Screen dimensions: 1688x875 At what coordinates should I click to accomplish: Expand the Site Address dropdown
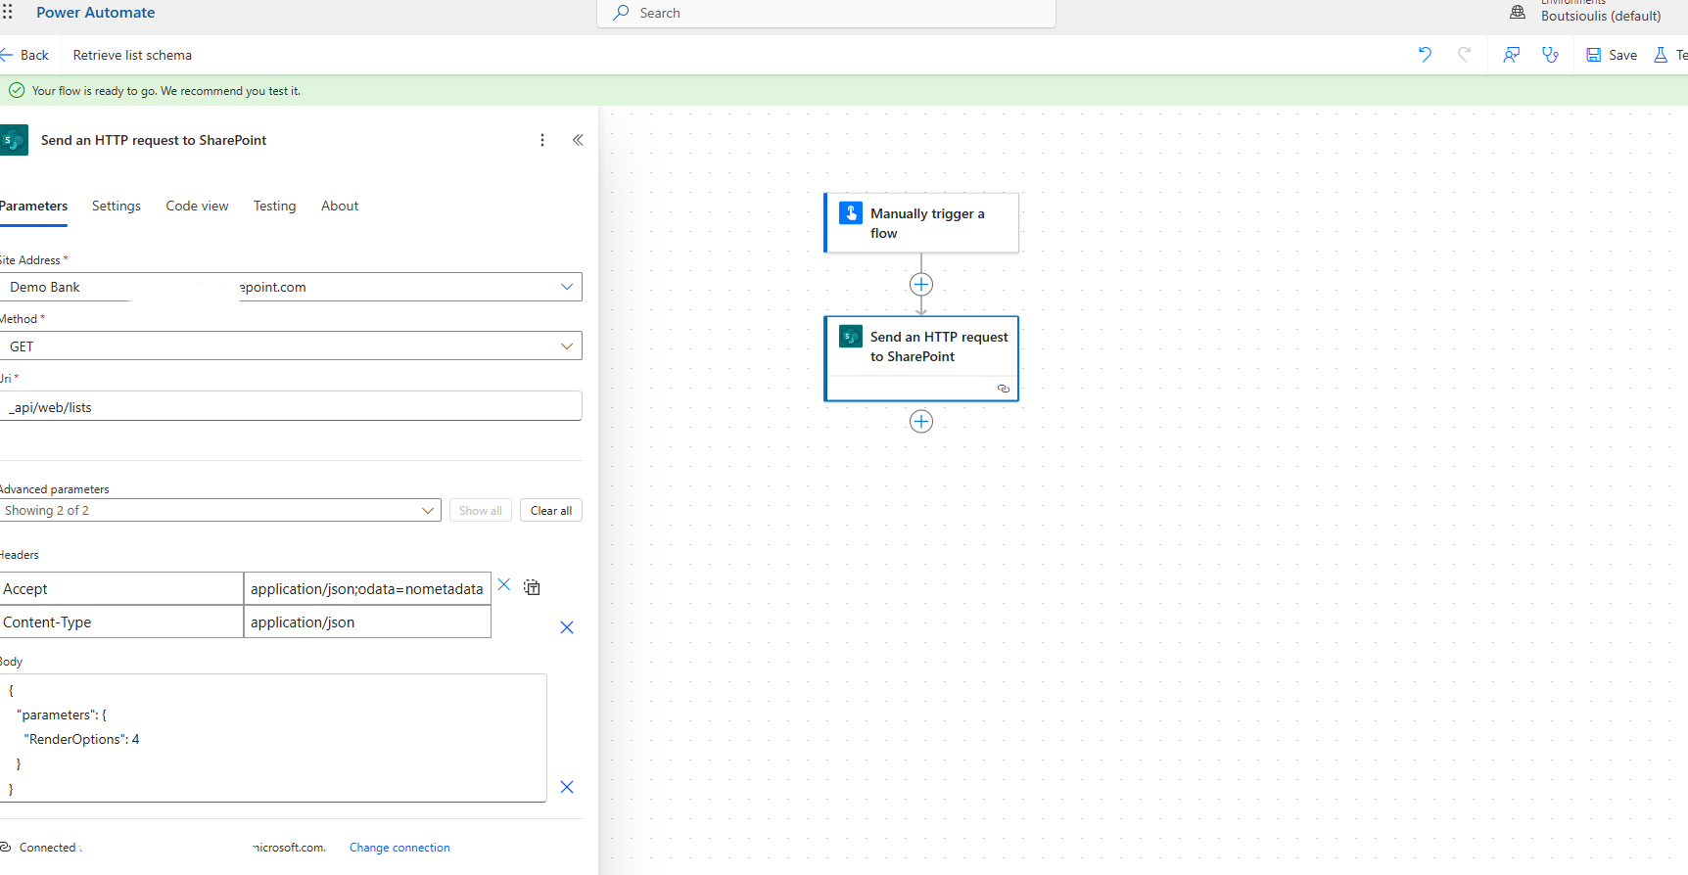click(566, 287)
